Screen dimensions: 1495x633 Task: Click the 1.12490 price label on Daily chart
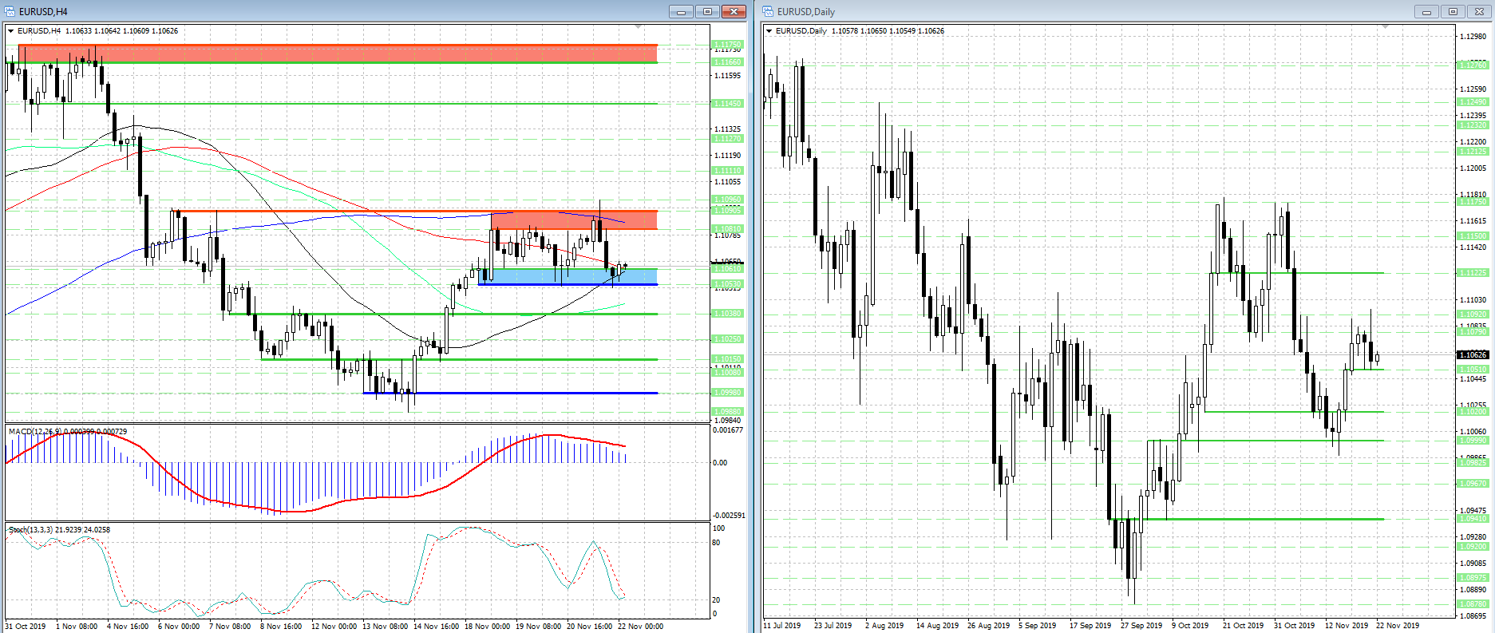tap(1473, 102)
